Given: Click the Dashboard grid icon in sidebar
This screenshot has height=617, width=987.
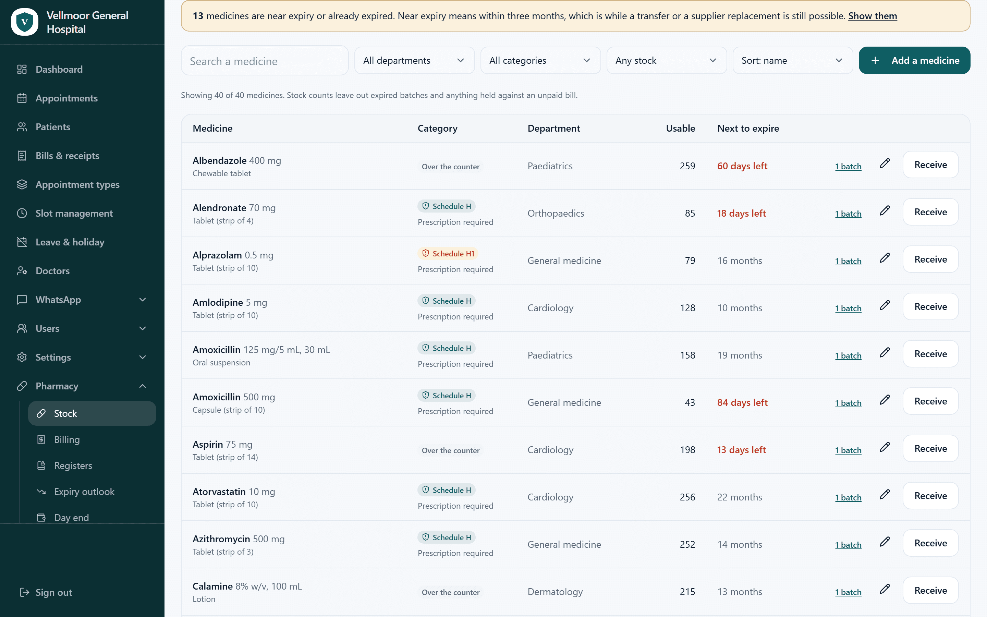Looking at the screenshot, I should pyautogui.click(x=22, y=69).
